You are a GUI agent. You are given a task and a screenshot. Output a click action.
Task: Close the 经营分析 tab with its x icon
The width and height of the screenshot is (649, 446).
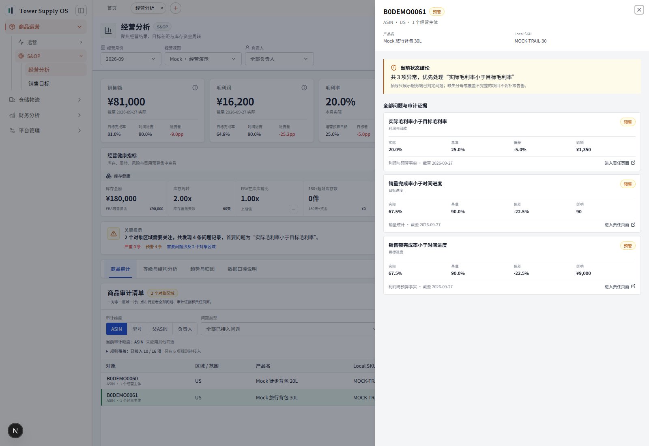point(162,8)
